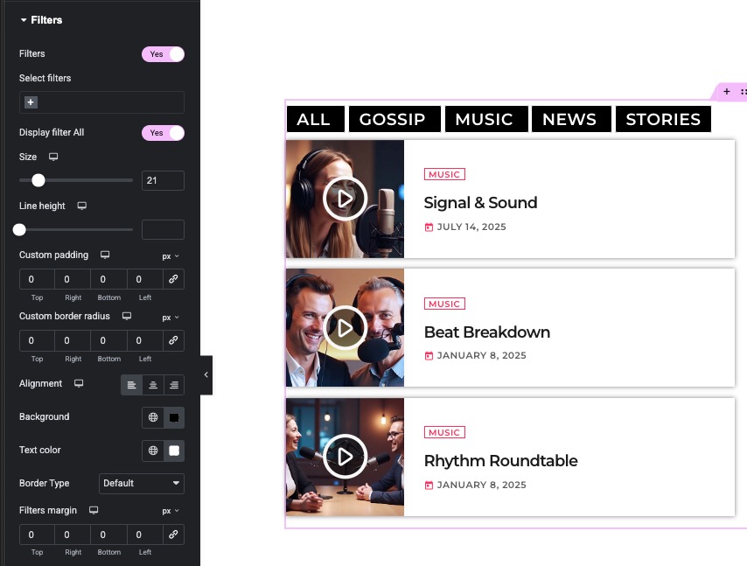This screenshot has height=566, width=747.
Task: Open global color globe for Background
Action: coord(153,417)
